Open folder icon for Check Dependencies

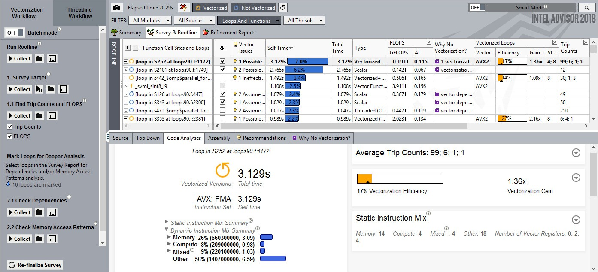point(39,212)
